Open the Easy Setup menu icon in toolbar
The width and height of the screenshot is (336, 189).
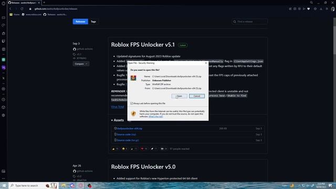[x=327, y=9]
